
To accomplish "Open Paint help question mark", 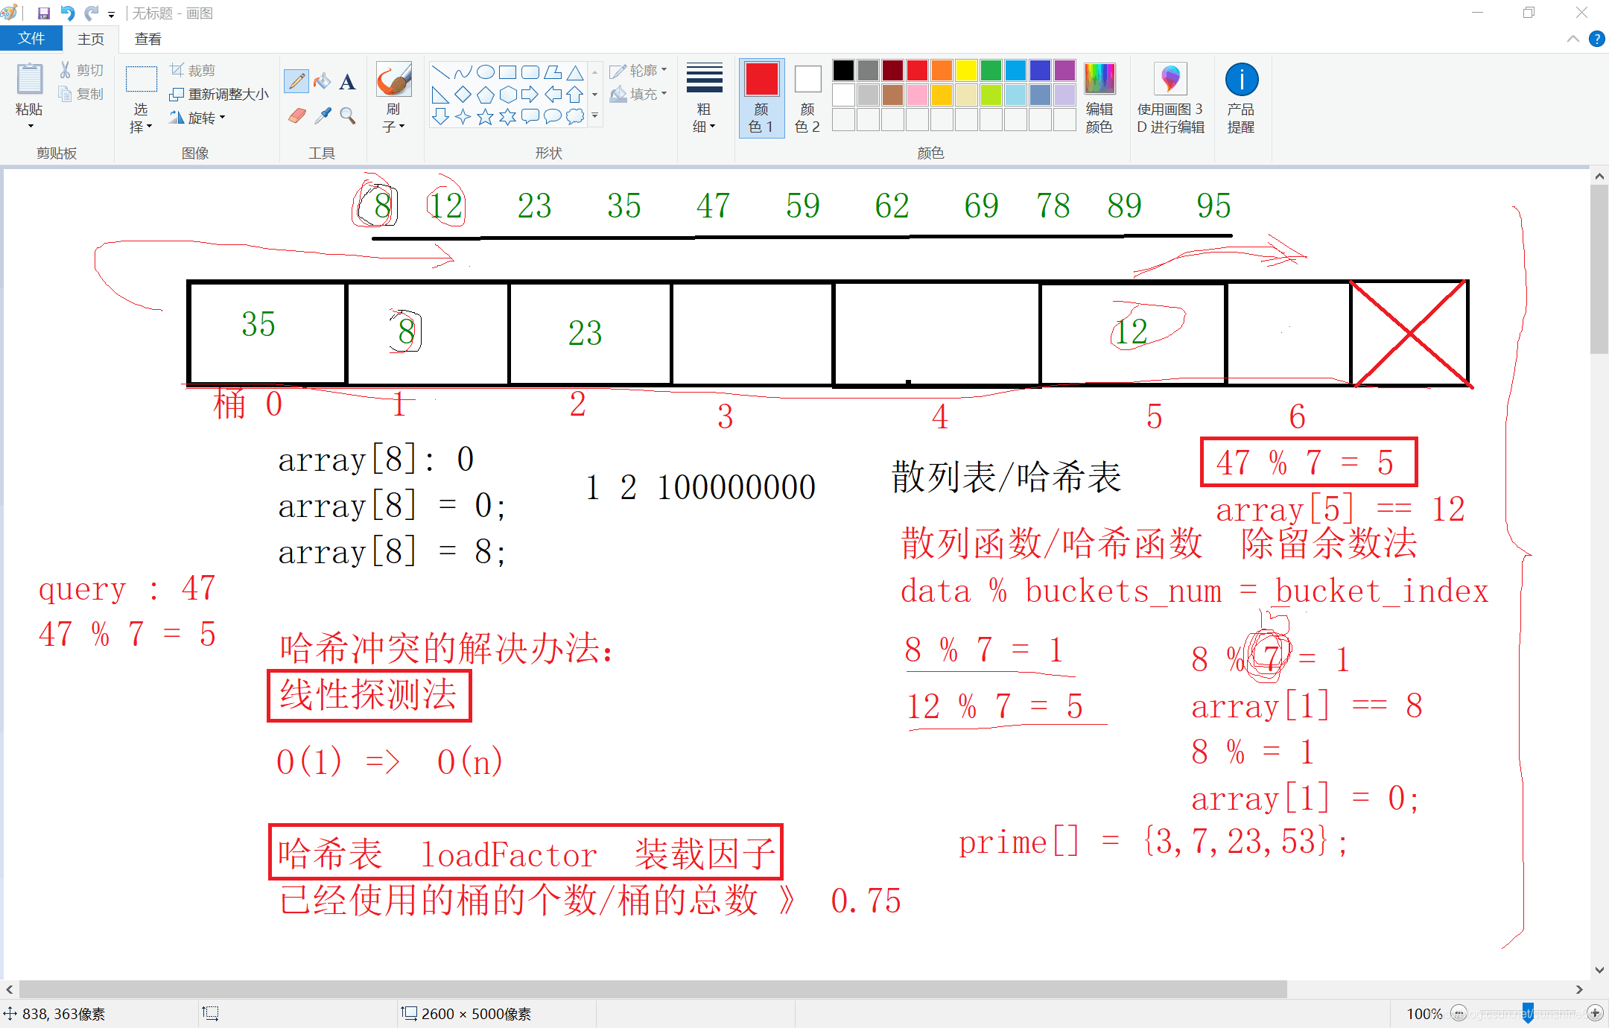I will (x=1596, y=39).
